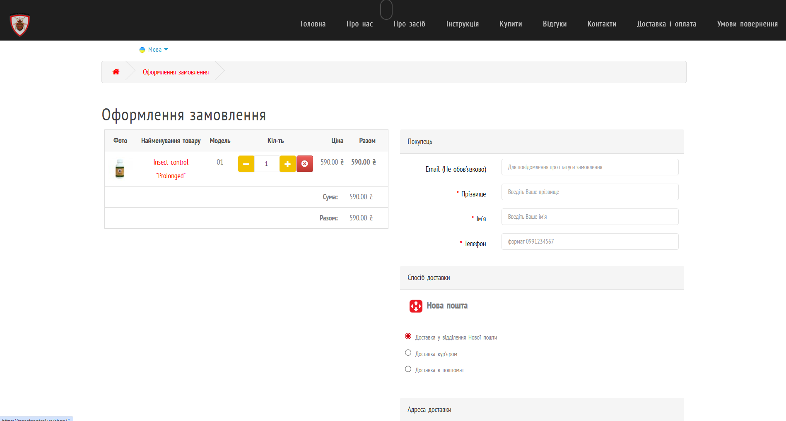786x421 pixels.
Task: Click the Nova Poshta red logo icon
Action: pyautogui.click(x=416, y=306)
